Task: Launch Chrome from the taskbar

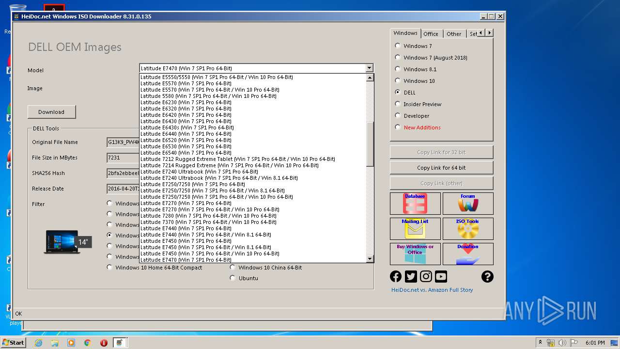Action: point(88,343)
